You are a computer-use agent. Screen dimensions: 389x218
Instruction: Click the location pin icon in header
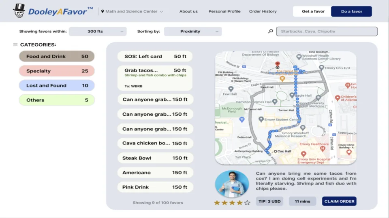point(103,11)
